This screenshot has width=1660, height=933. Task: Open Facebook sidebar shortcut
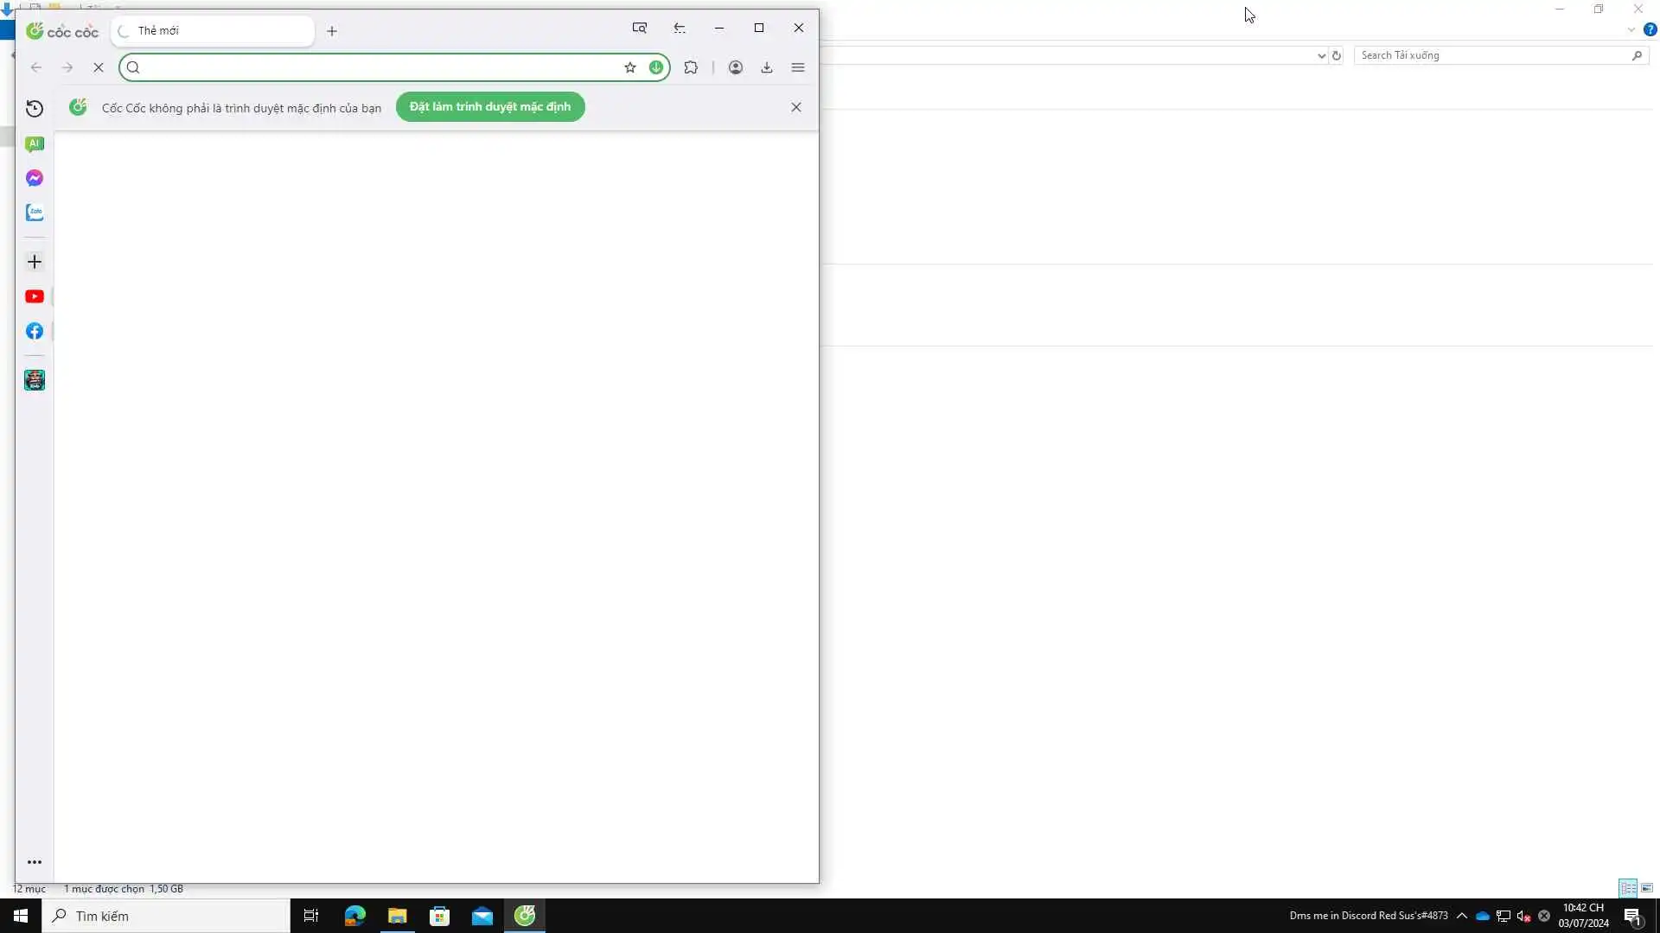35,332
